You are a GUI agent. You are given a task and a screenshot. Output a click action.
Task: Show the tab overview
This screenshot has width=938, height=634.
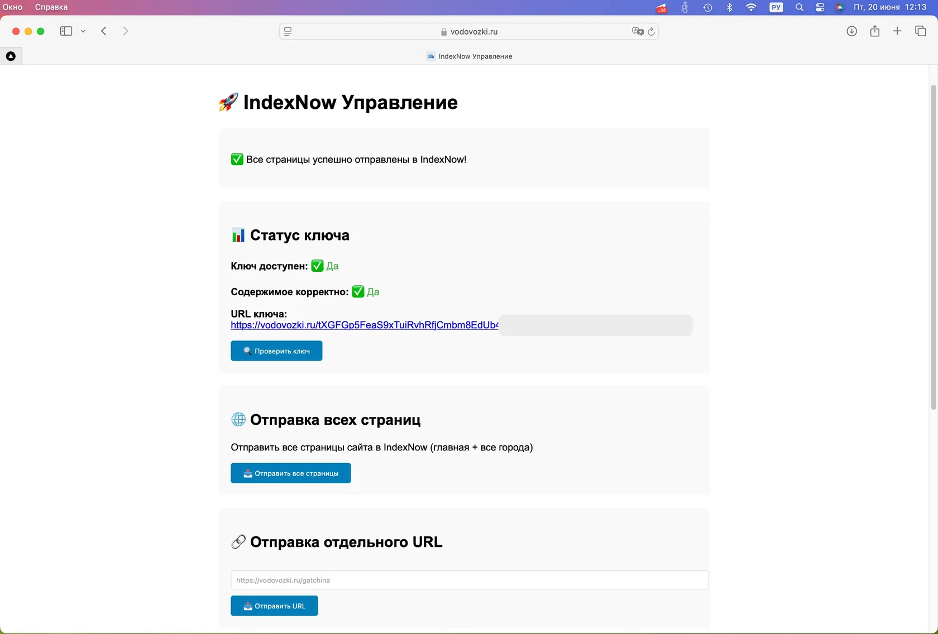point(920,31)
